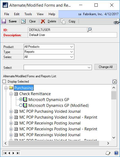Select the Microsoft Dynamics GP radio button
This screenshot has height=157, width=120.
coord(21,99)
